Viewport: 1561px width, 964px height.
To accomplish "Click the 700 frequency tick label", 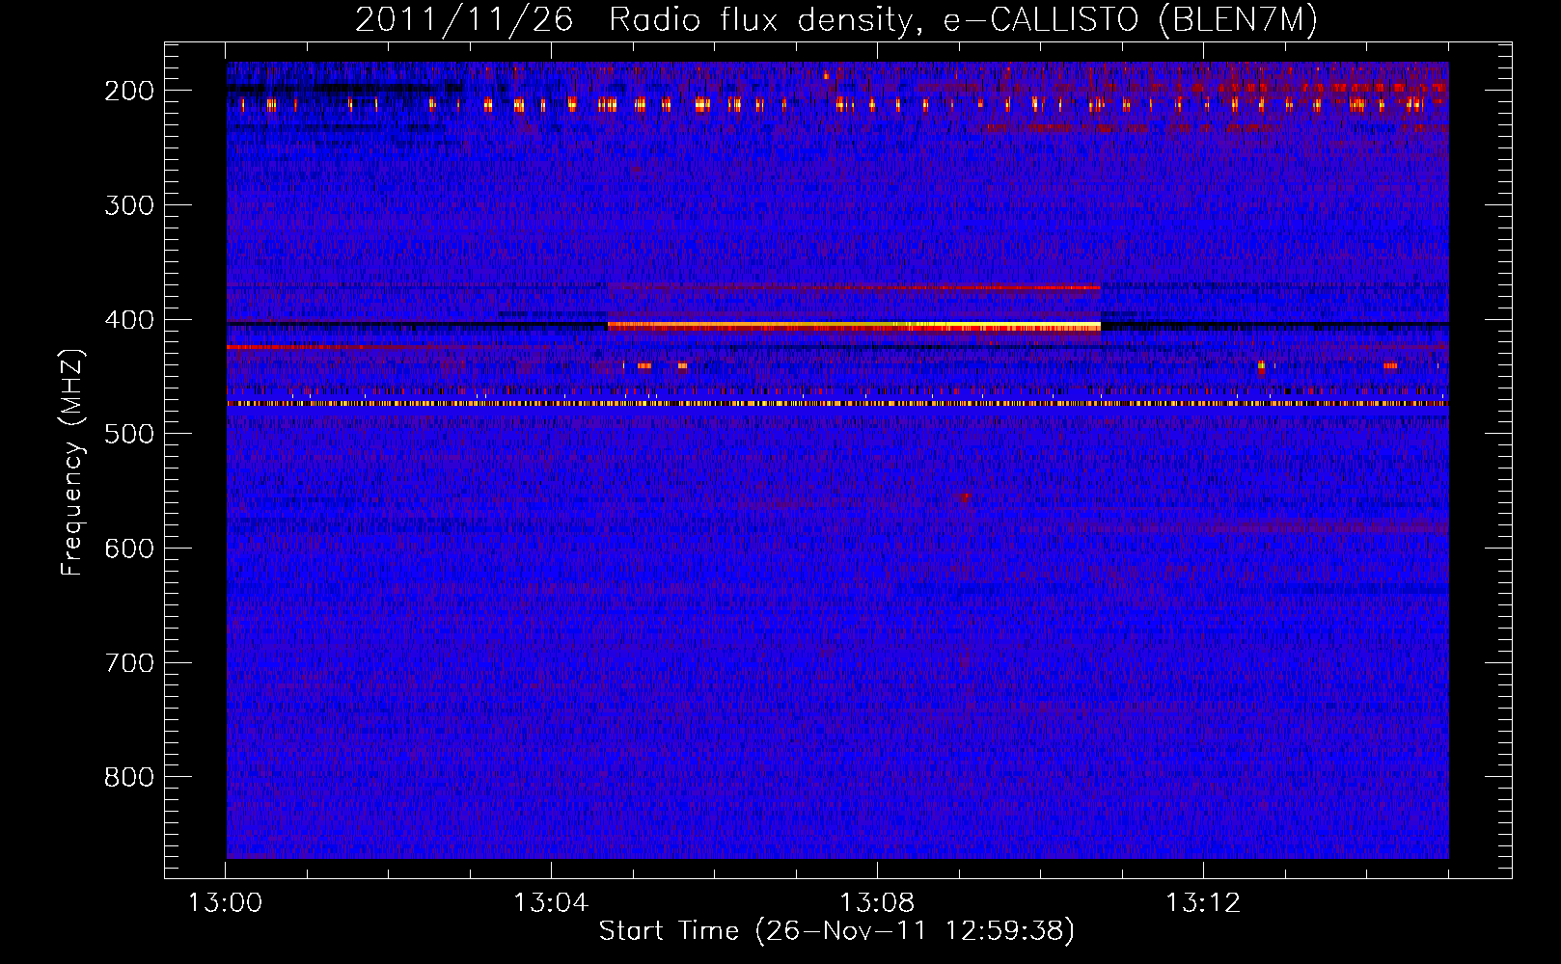I will pyautogui.click(x=128, y=663).
